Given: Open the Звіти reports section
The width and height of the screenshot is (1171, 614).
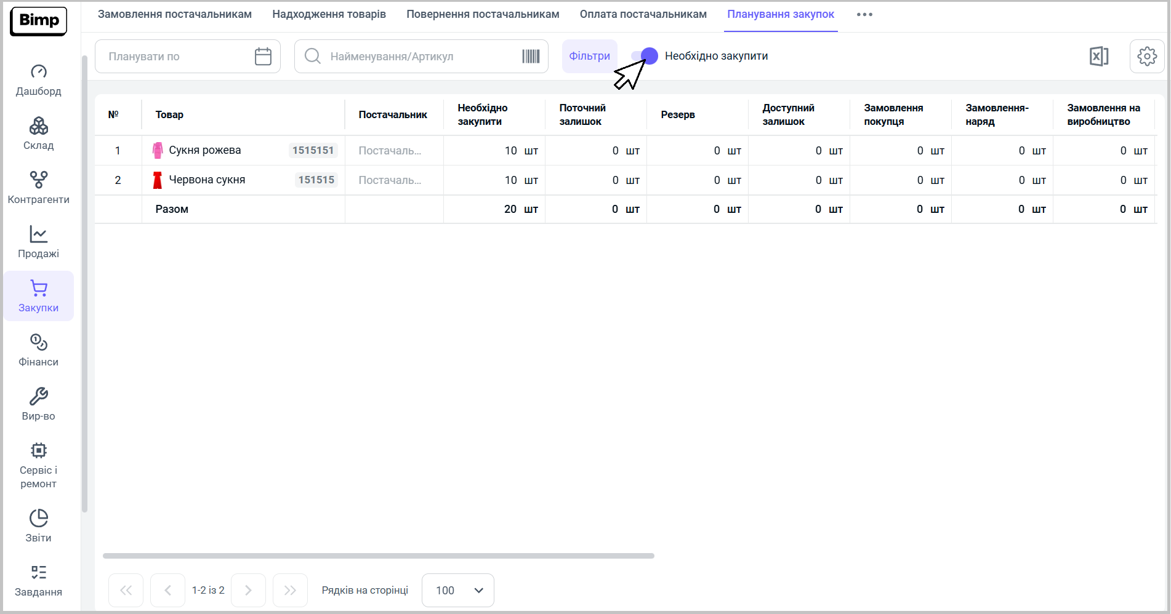Looking at the screenshot, I should pos(38,526).
